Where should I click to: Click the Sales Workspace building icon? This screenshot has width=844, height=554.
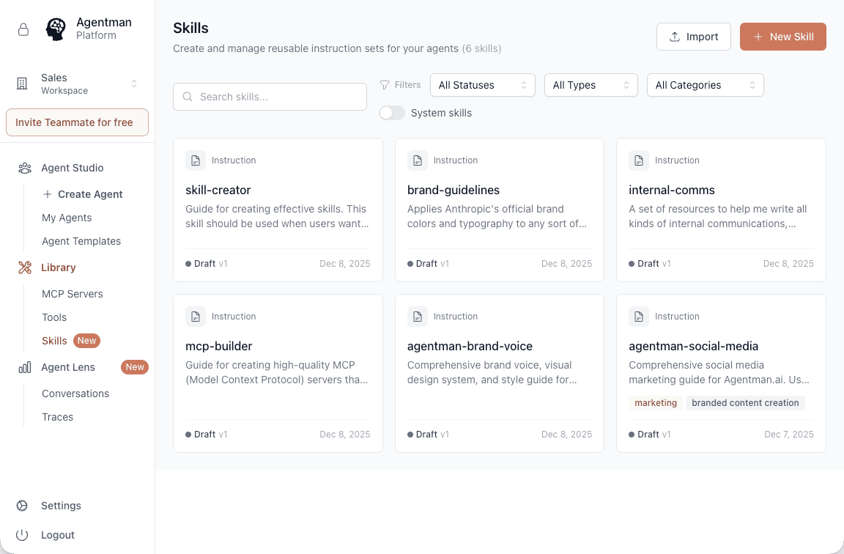click(x=21, y=84)
